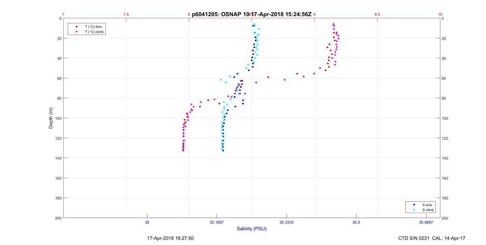Click depth tick 180 on left axis
The height and width of the screenshot is (245, 486).
pyautogui.click(x=58, y=198)
